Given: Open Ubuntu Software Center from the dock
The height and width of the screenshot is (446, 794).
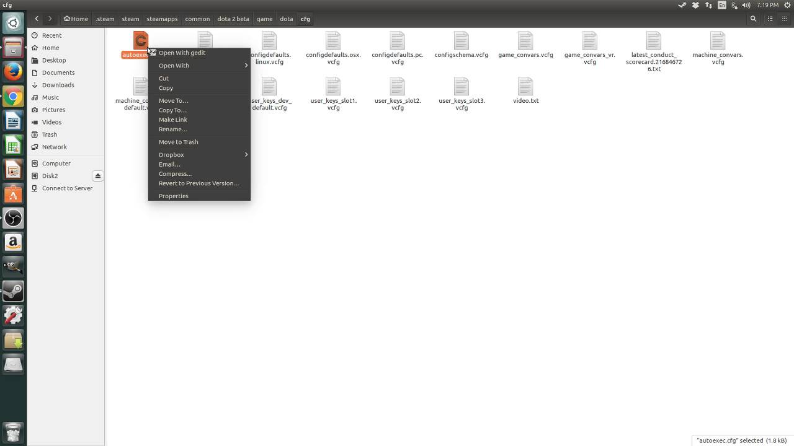Looking at the screenshot, I should point(13,194).
